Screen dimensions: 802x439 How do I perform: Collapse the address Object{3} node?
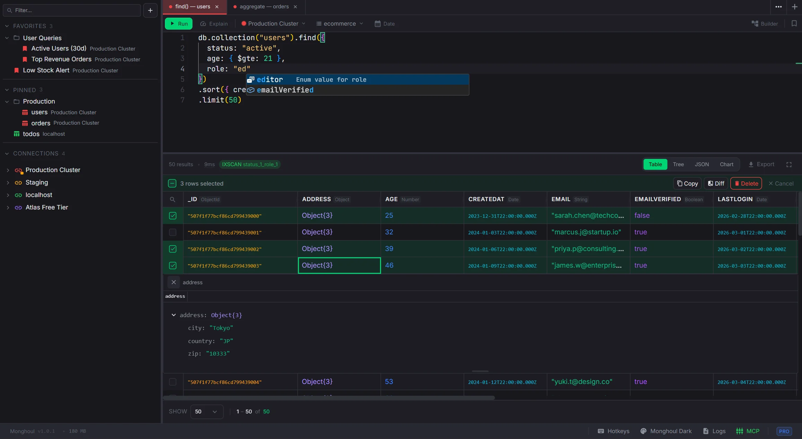174,315
